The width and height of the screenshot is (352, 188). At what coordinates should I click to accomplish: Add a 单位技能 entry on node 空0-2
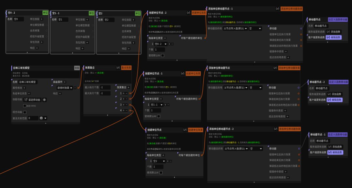[42, 19]
